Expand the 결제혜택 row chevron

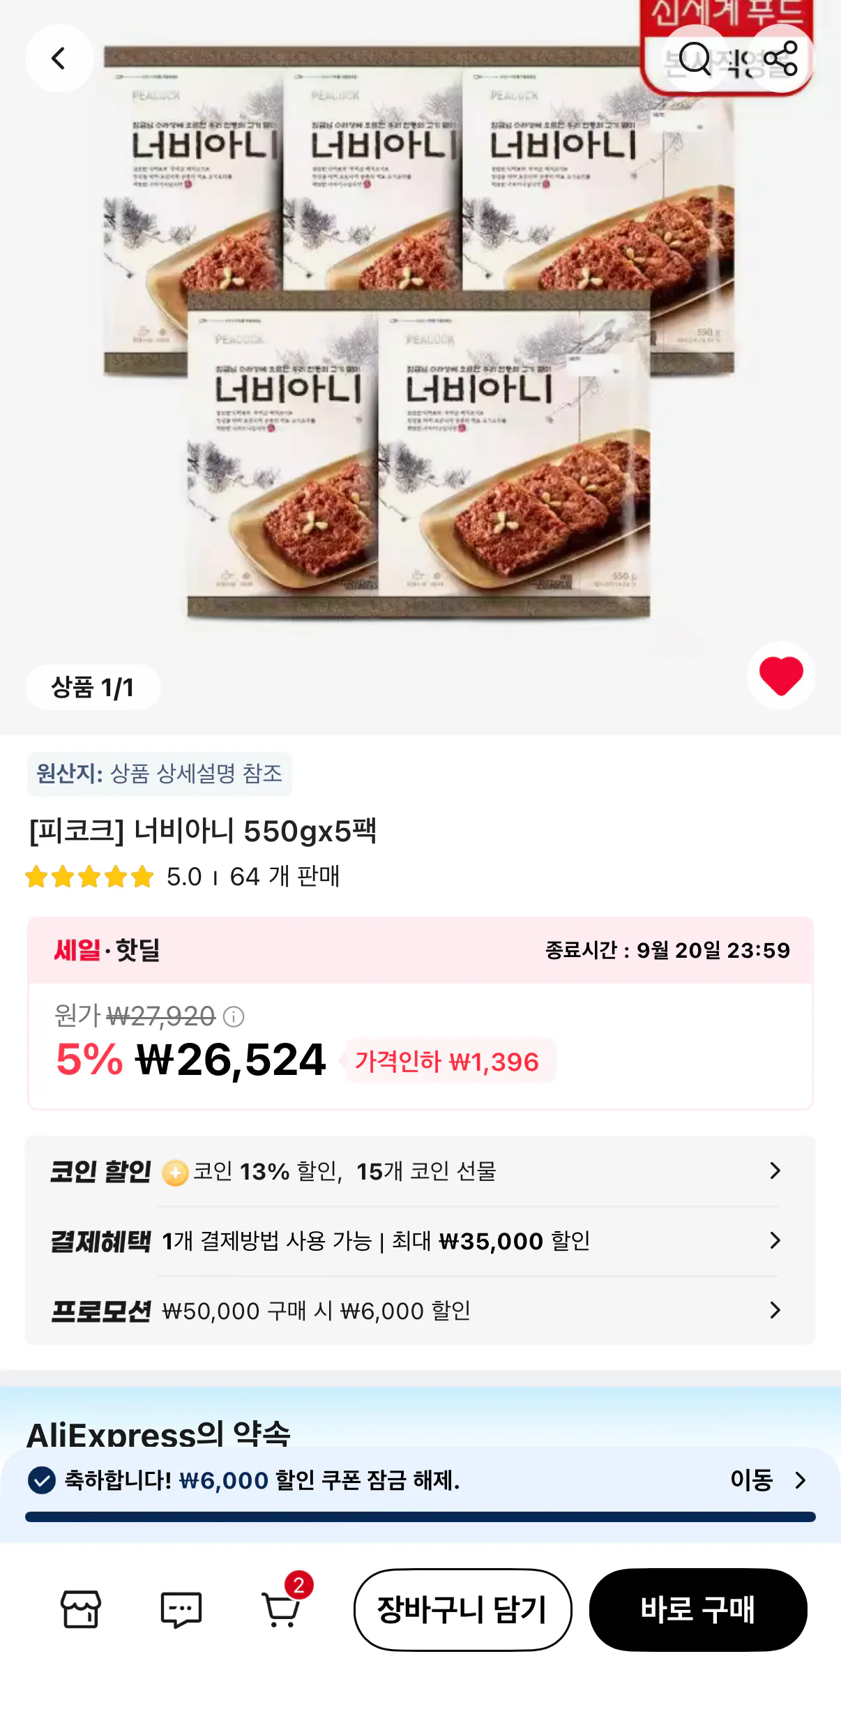[775, 1240]
